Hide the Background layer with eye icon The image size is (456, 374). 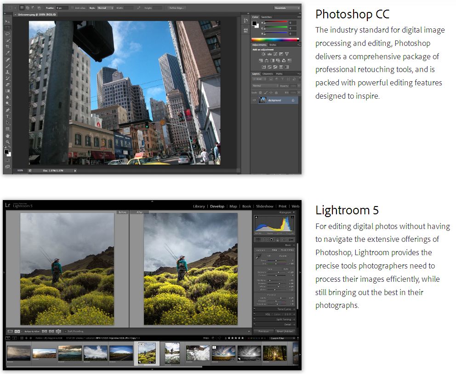pos(255,100)
